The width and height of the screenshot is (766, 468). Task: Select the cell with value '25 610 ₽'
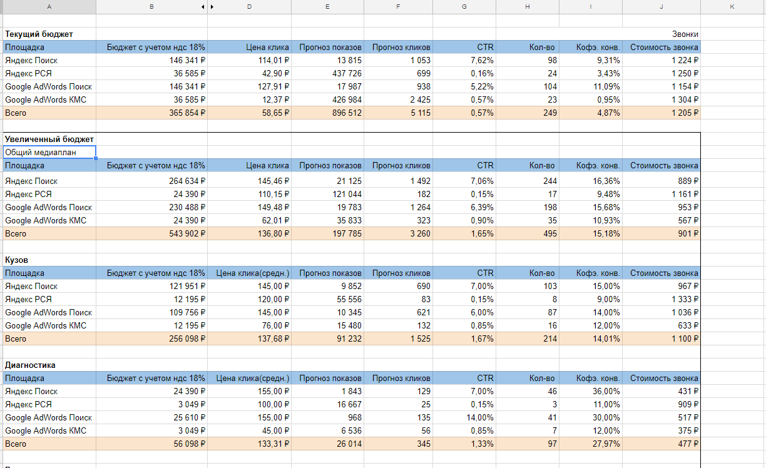pos(151,417)
